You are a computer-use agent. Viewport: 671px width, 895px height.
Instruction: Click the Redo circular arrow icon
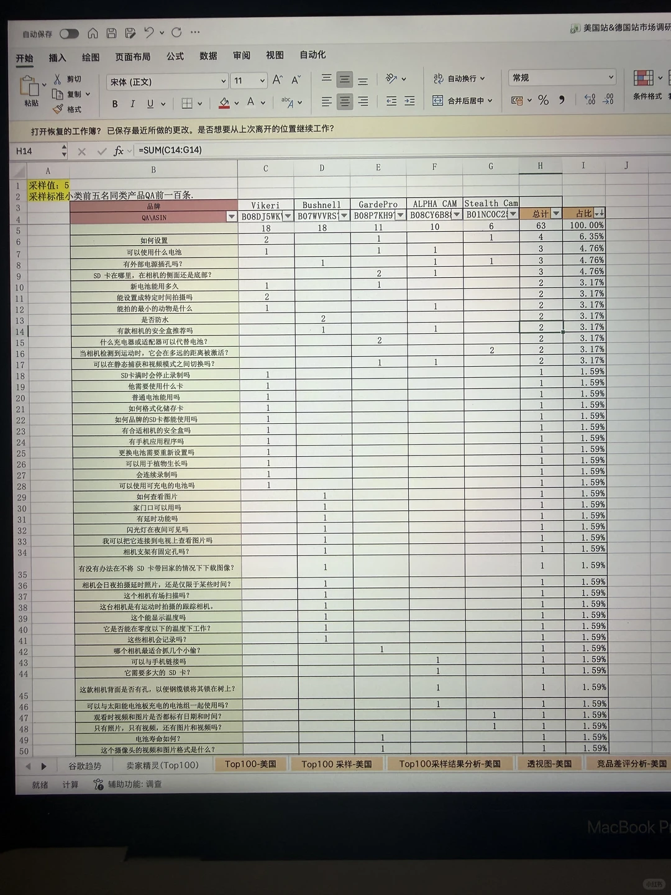(176, 32)
